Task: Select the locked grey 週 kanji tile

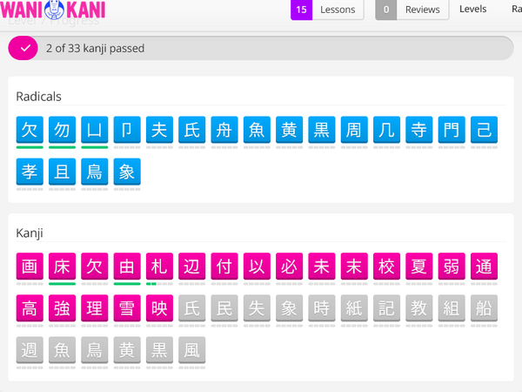Action: pos(30,350)
